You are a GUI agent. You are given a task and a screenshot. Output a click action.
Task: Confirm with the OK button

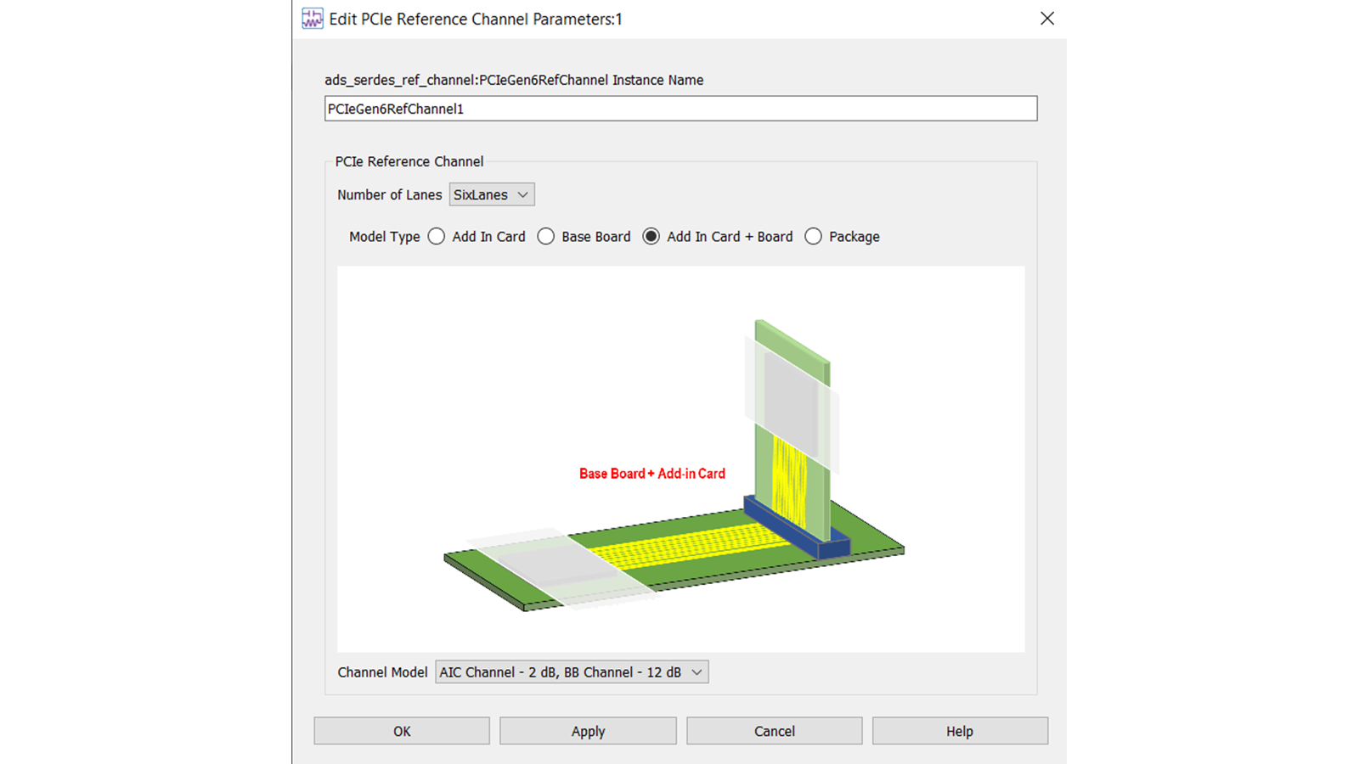[402, 731]
